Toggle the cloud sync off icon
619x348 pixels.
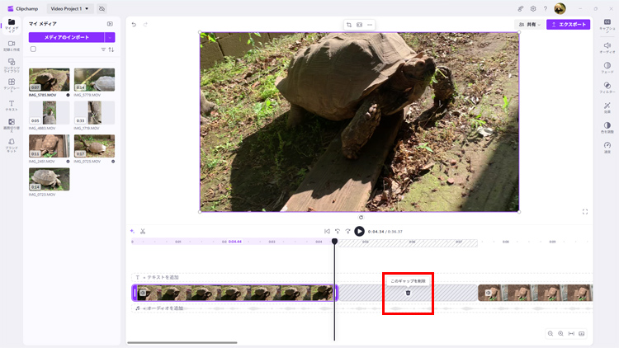click(x=102, y=9)
